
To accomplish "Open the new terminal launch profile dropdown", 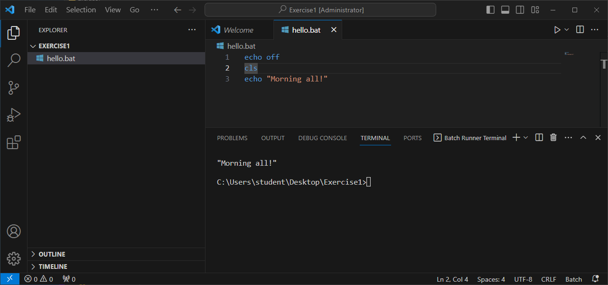I will (526, 138).
